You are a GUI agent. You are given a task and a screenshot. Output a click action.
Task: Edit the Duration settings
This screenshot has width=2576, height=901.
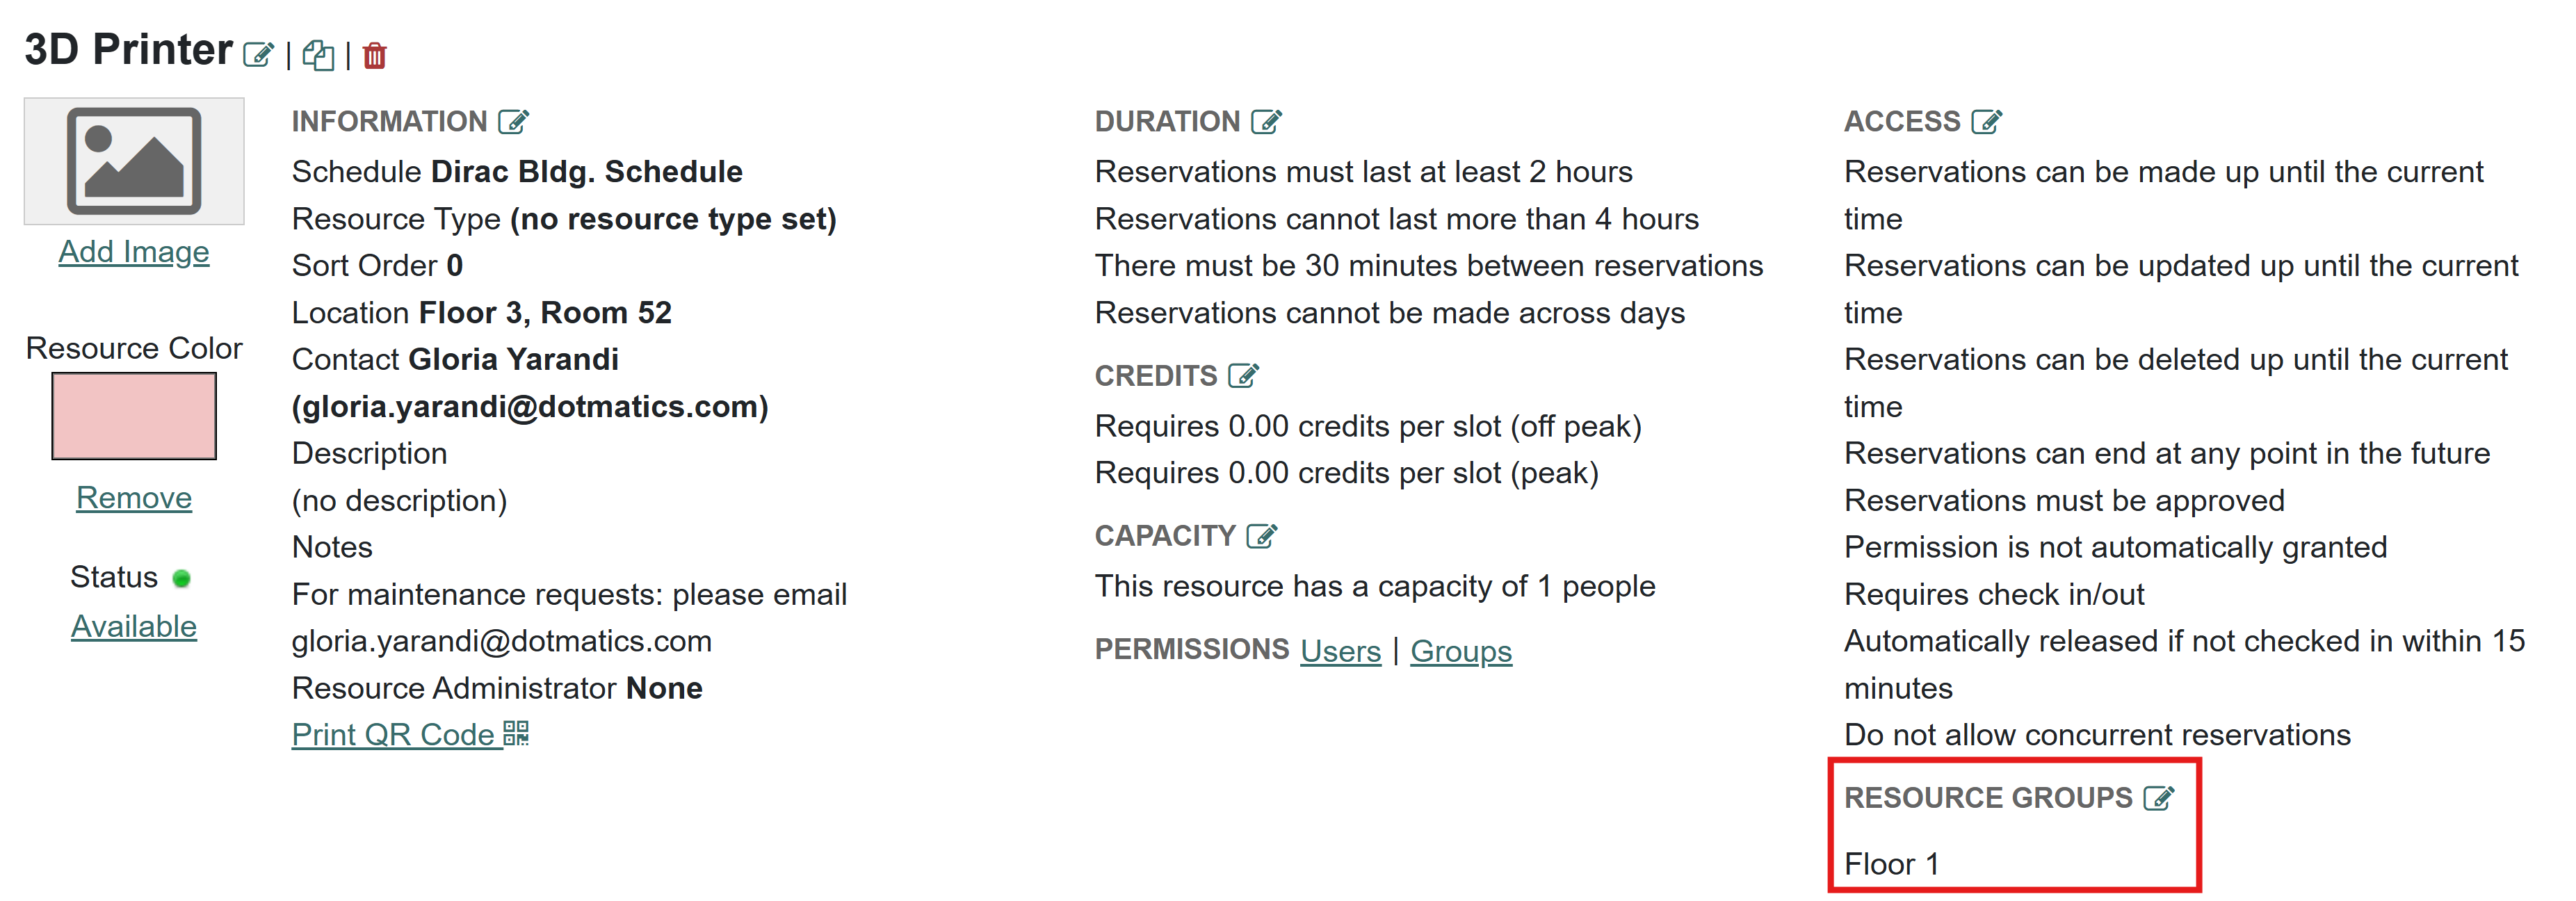pyautogui.click(x=1266, y=122)
